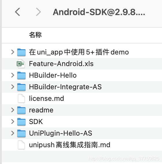This screenshot has height=164, width=162.
Task: Select the license.md file name
Action: pos(47,99)
